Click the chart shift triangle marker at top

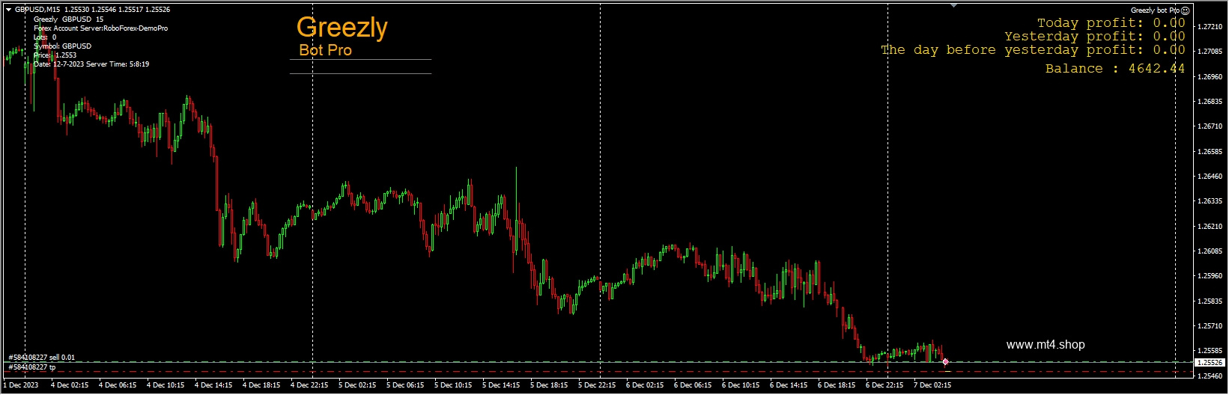pyautogui.click(x=953, y=5)
